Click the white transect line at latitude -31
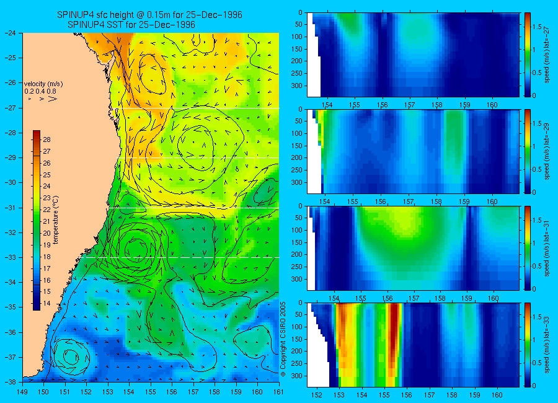Image resolution: width=558 pixels, height=403 pixels. click(194, 208)
